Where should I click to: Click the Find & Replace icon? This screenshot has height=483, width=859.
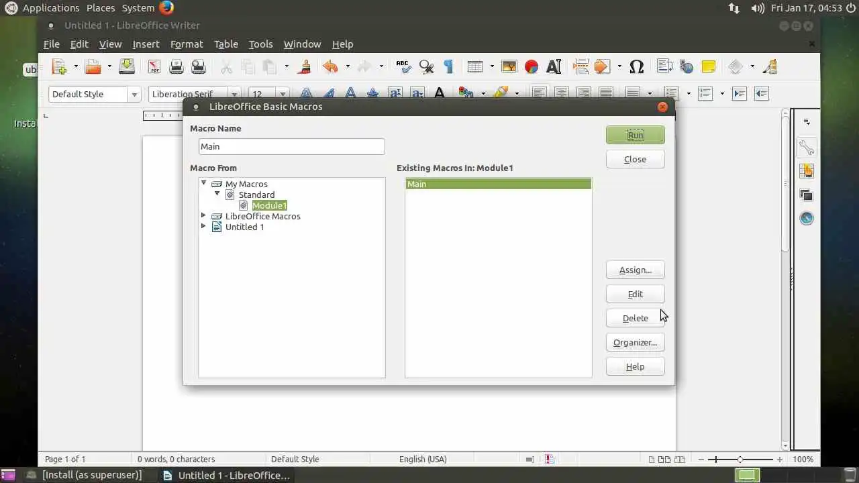tap(426, 66)
